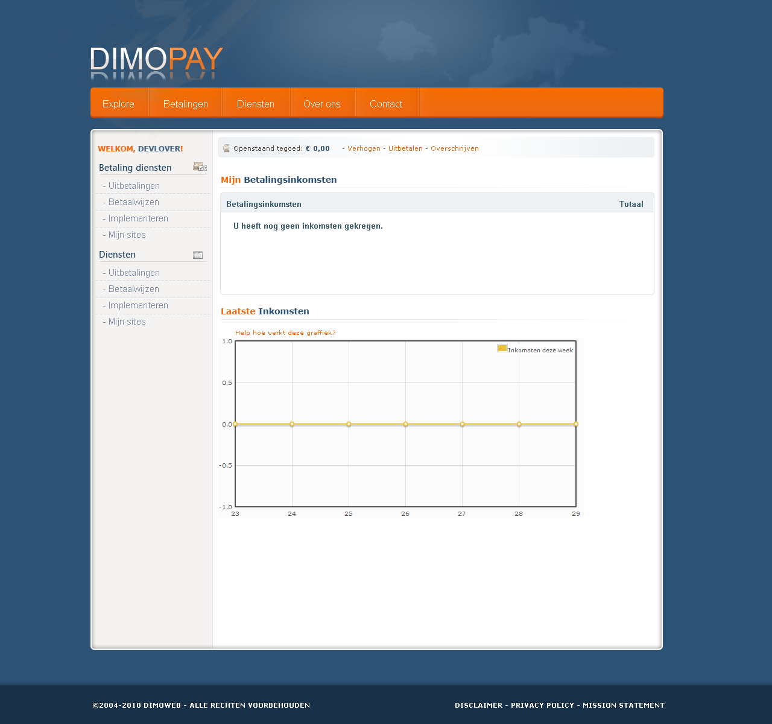Open Betaalwijzen under Diensten section
772x724 pixels.
134,289
